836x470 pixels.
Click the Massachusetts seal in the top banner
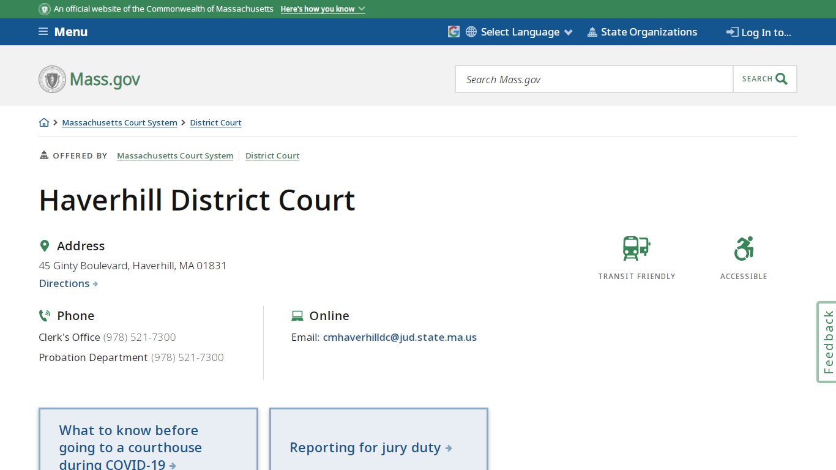[x=45, y=9]
